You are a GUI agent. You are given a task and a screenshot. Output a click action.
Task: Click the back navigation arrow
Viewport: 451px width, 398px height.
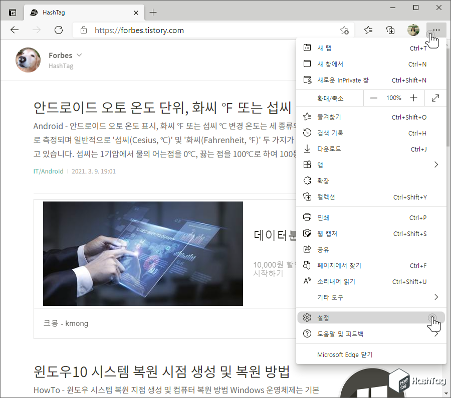click(14, 30)
